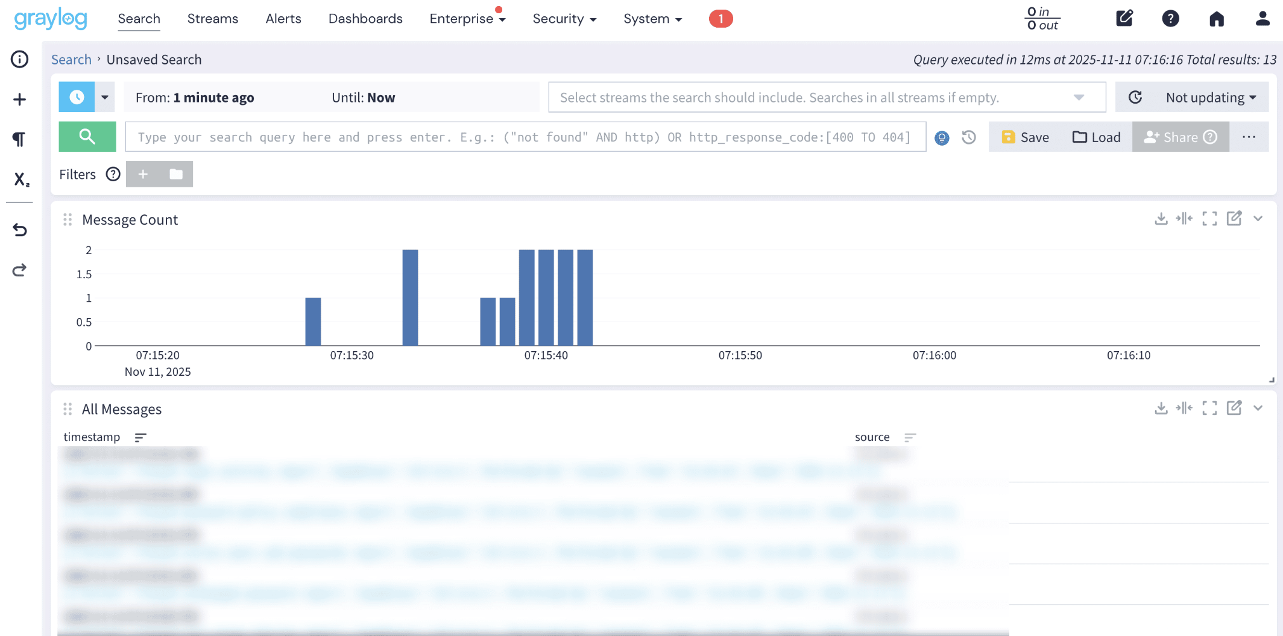Expand the streams selection dropdown

click(1079, 98)
